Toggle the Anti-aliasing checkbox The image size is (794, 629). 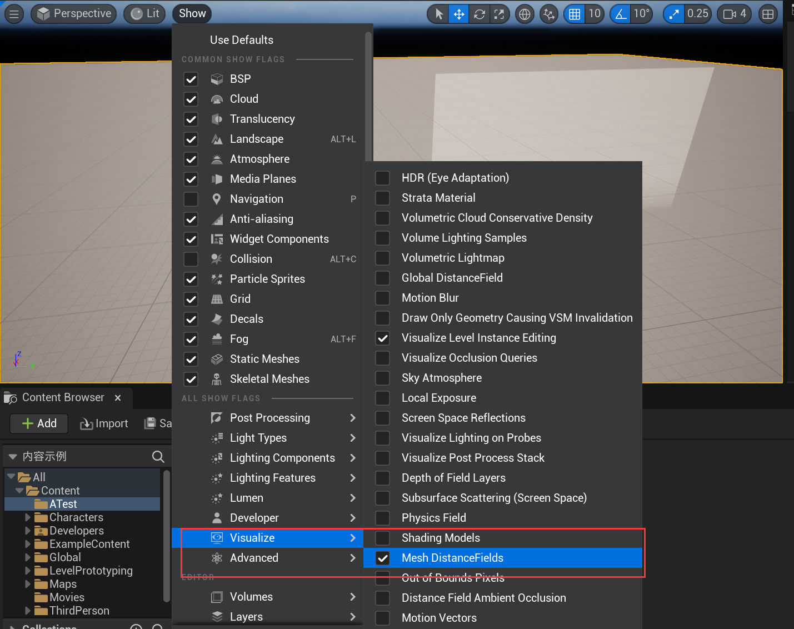pyautogui.click(x=191, y=219)
